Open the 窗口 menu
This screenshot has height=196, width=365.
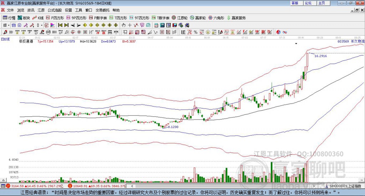point(89,10)
